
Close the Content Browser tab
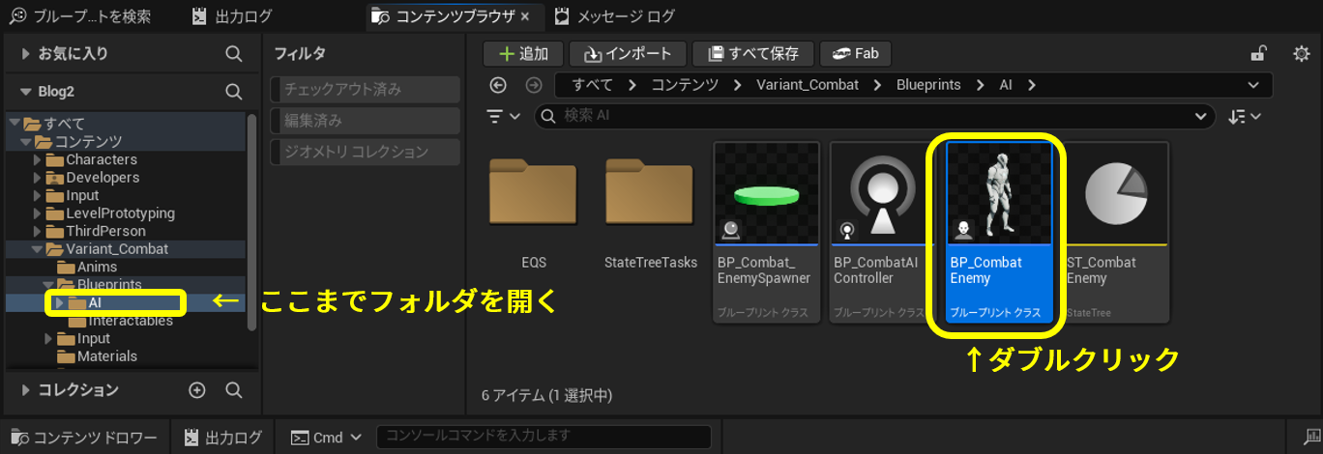tap(525, 16)
